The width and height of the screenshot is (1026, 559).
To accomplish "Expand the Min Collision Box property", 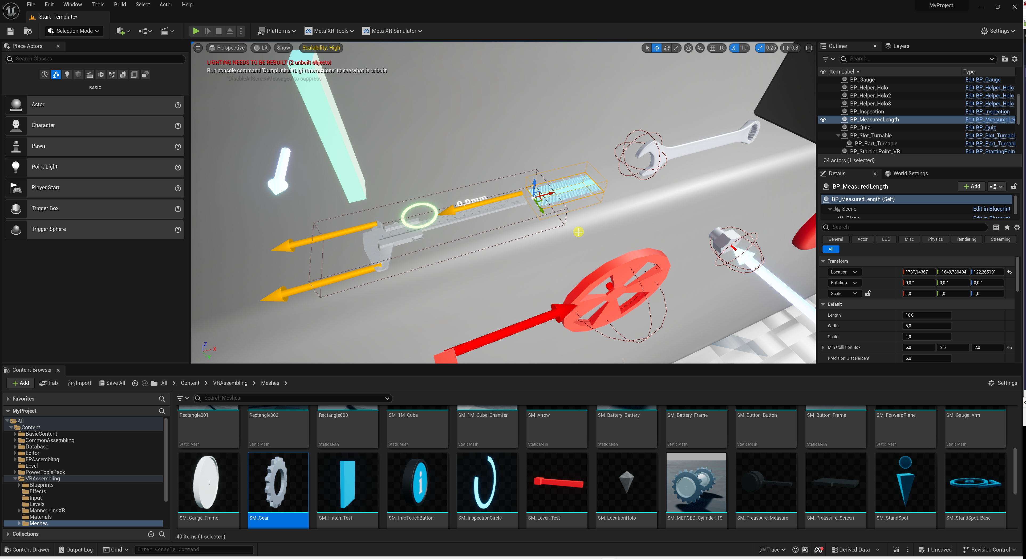I will (x=823, y=347).
